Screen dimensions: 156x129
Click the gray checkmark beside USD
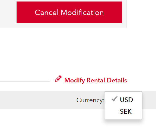click(114, 99)
